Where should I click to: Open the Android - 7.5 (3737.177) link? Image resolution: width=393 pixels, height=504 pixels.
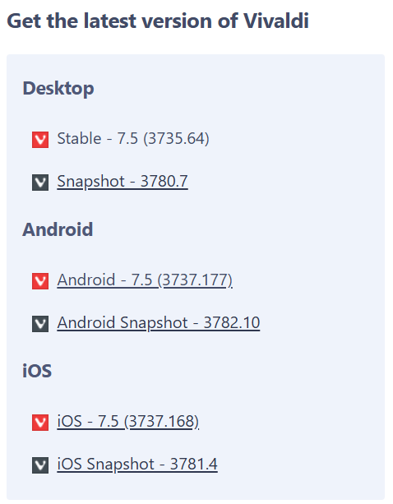pyautogui.click(x=145, y=280)
